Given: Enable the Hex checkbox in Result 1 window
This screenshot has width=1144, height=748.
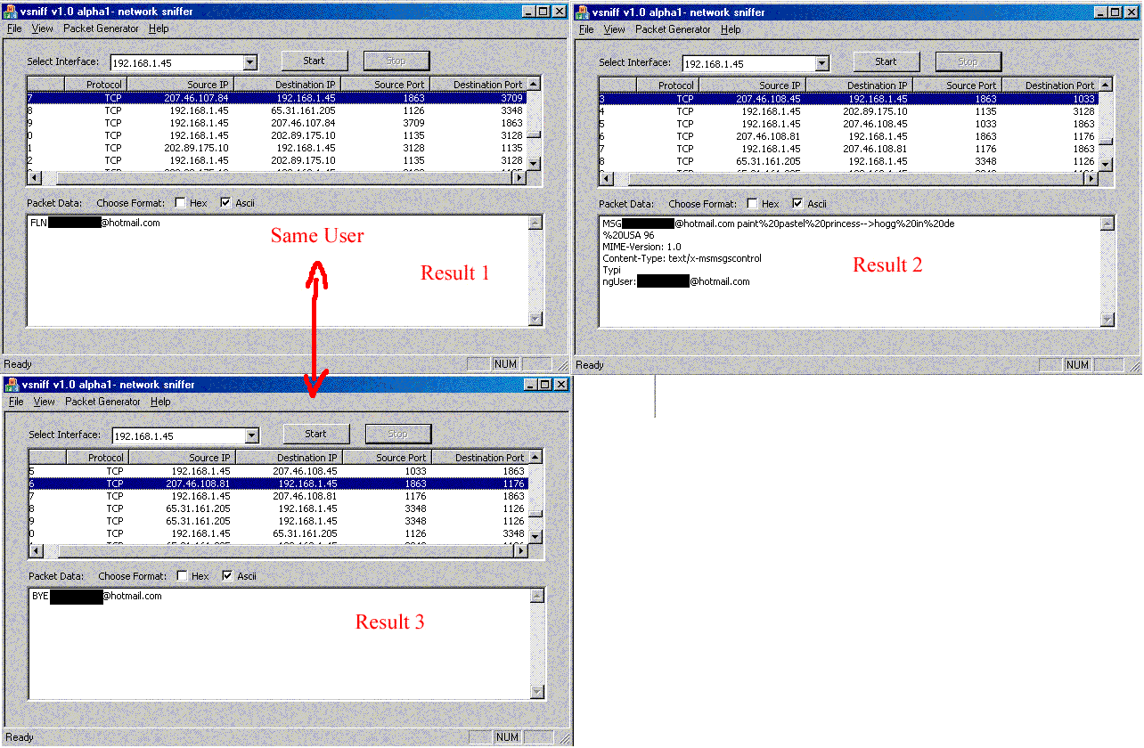Looking at the screenshot, I should [x=181, y=203].
